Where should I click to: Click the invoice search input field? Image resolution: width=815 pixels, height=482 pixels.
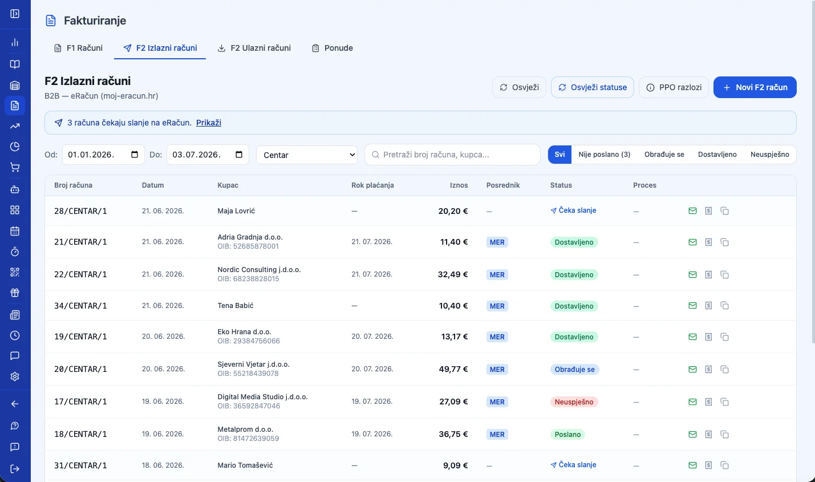[x=452, y=155]
